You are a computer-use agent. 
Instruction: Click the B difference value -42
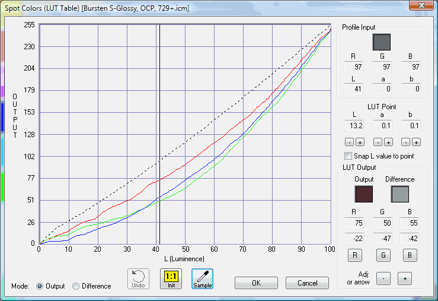point(410,238)
